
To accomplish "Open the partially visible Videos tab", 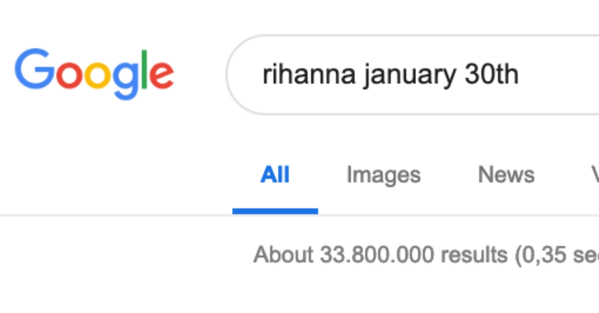I will [x=594, y=174].
